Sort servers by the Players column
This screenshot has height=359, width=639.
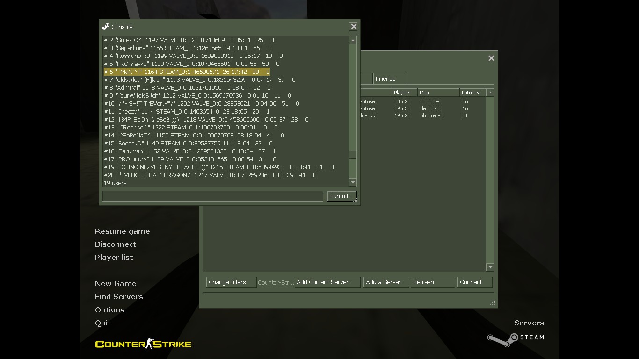click(404, 93)
